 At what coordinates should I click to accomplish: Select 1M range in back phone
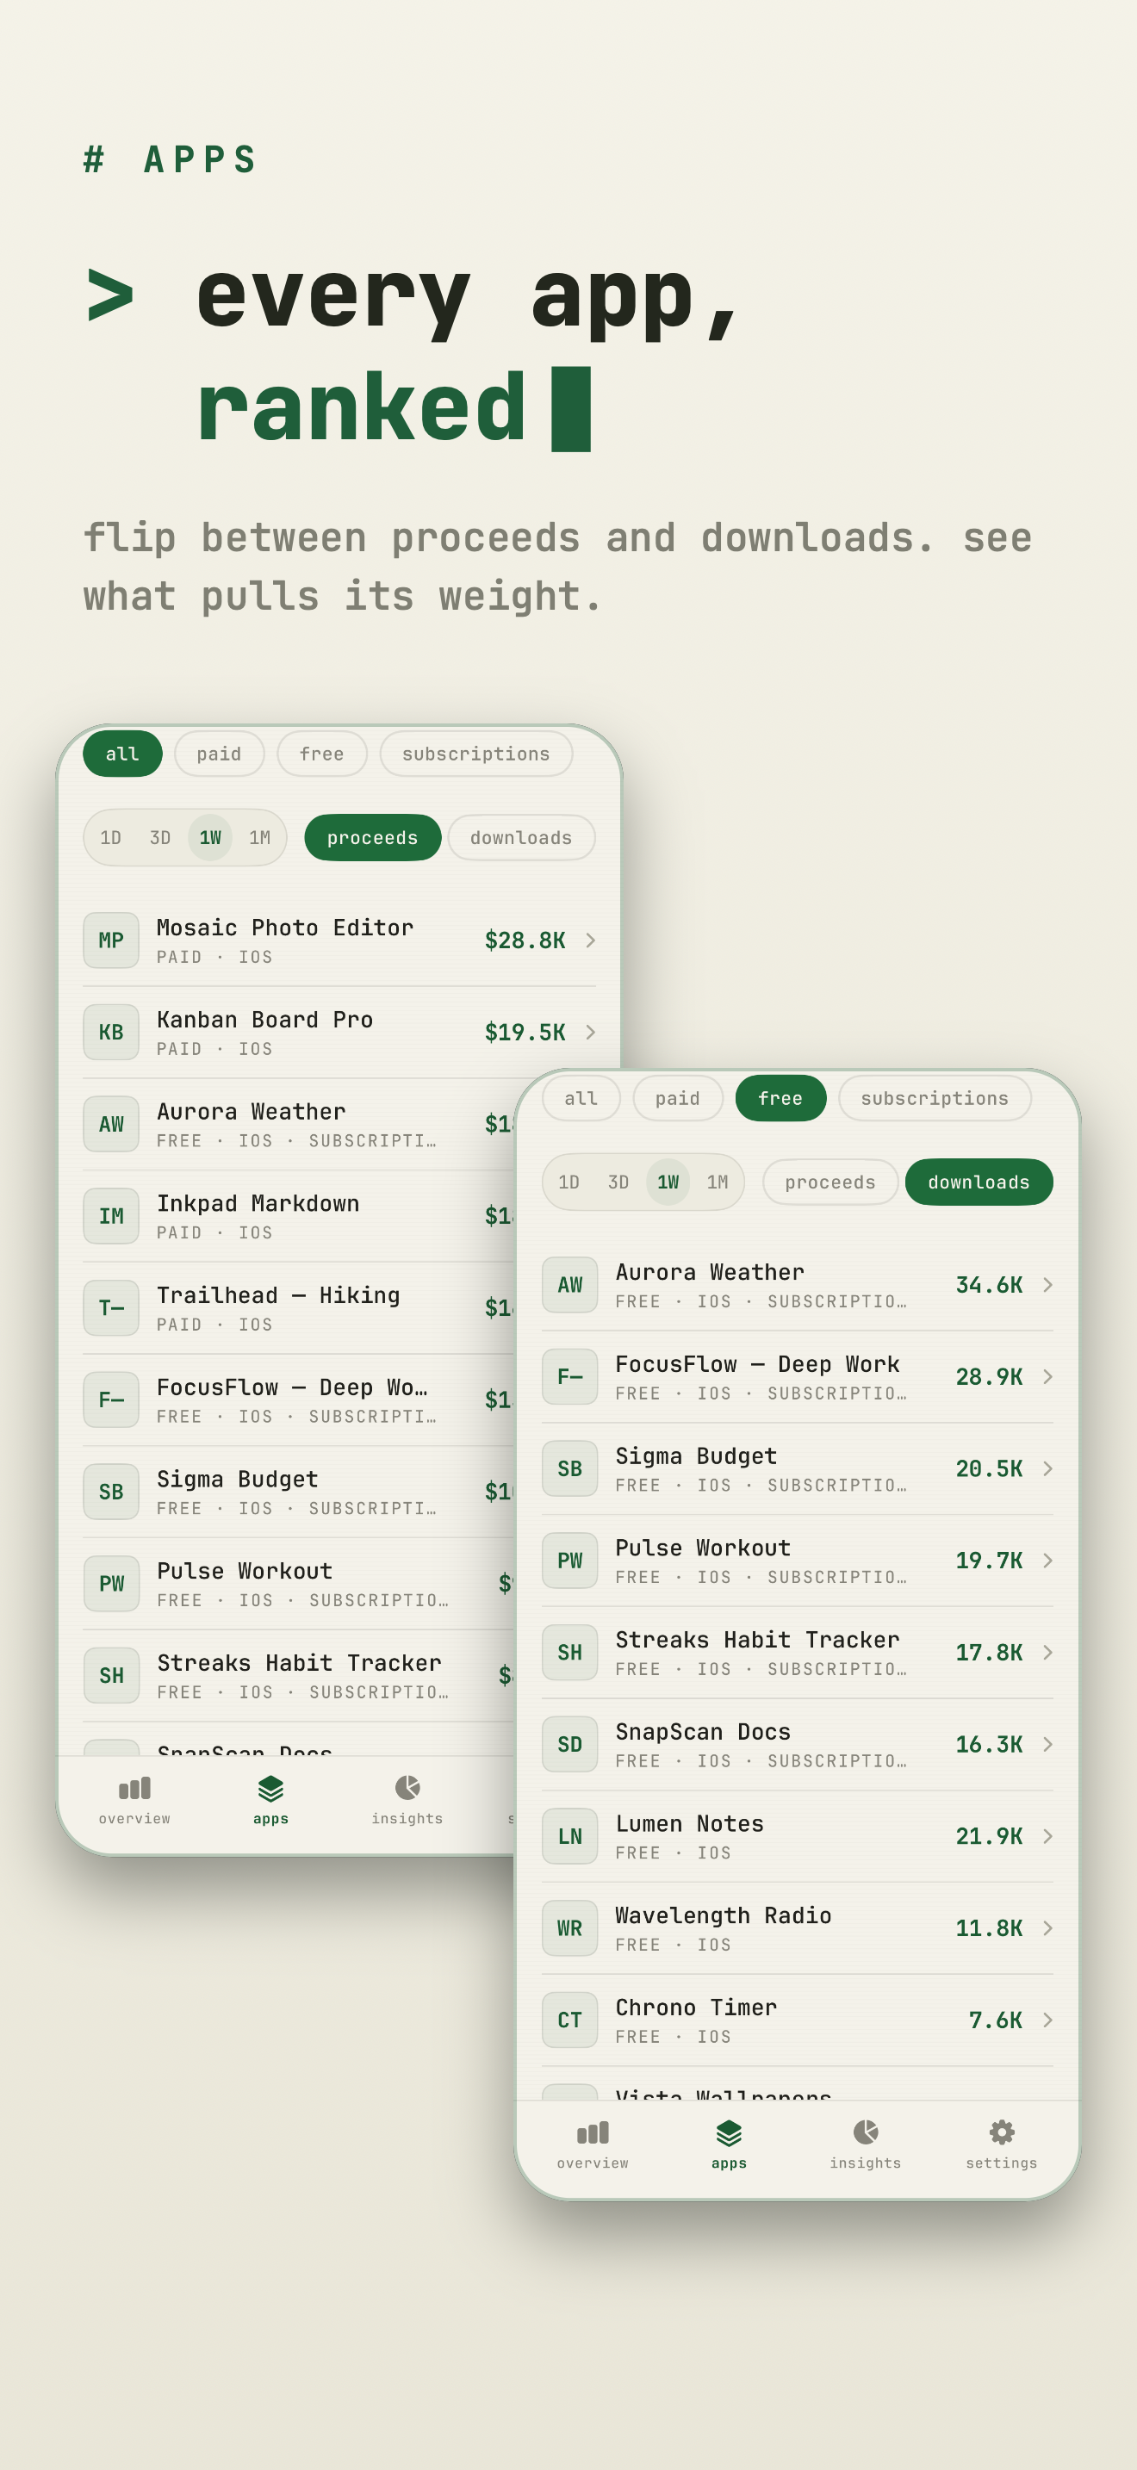[x=260, y=838]
